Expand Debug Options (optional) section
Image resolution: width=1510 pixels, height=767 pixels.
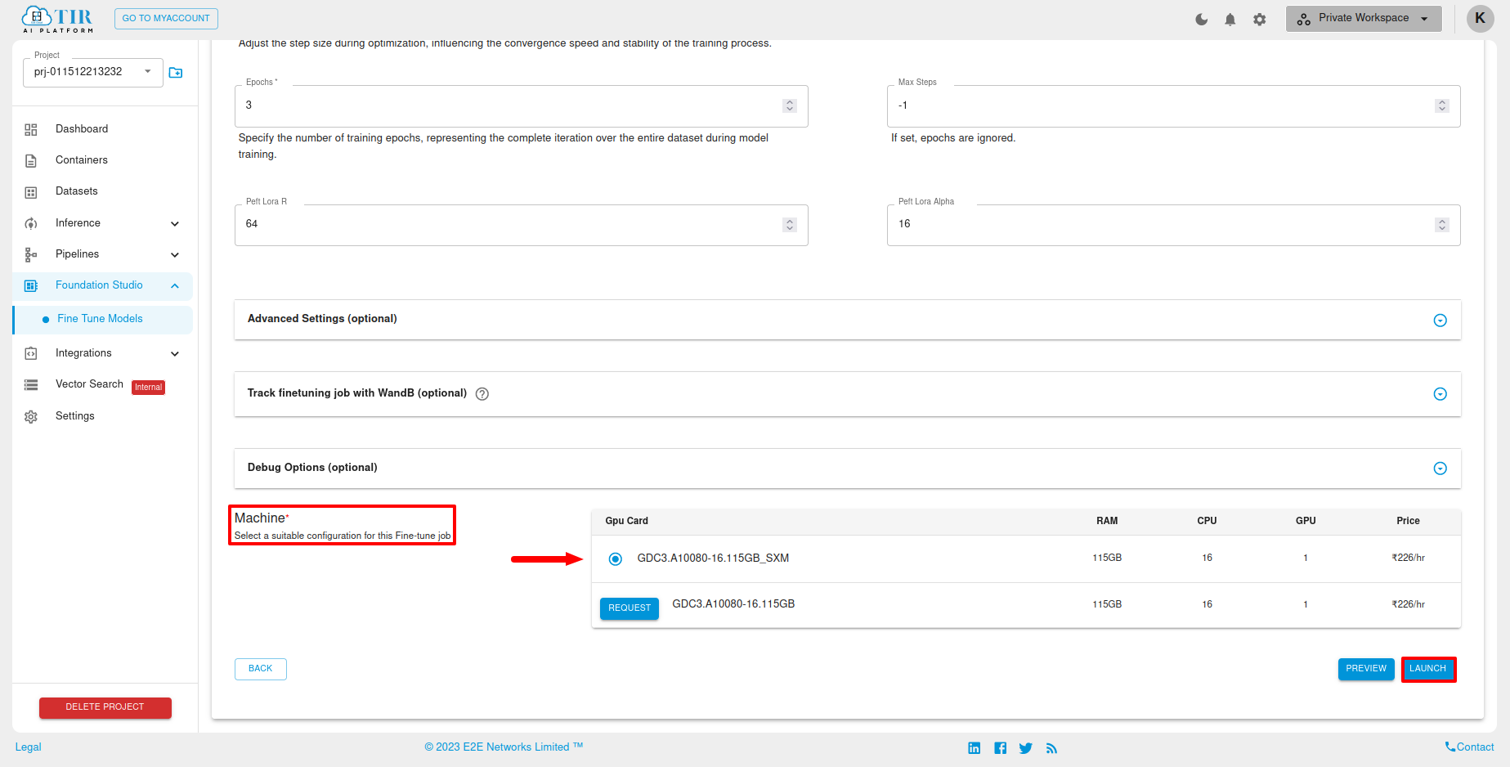[1441, 469]
